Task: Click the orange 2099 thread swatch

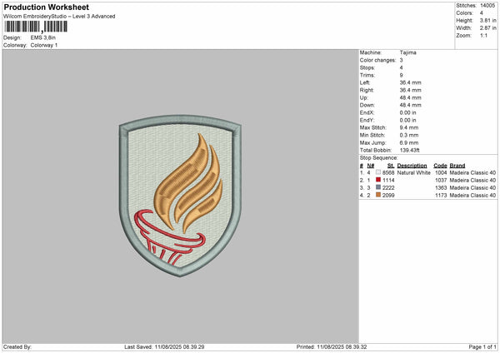Action: pyautogui.click(x=378, y=195)
